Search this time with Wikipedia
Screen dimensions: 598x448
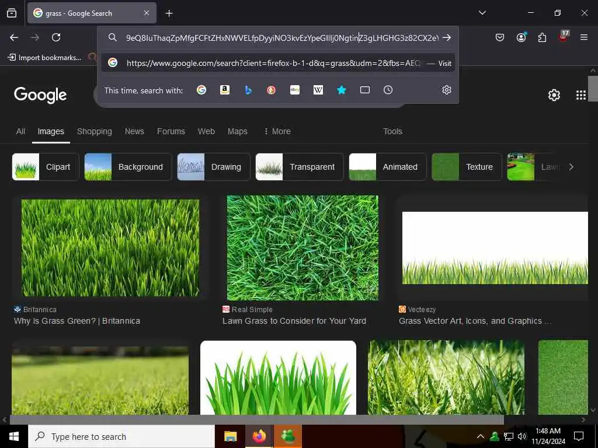(x=318, y=90)
